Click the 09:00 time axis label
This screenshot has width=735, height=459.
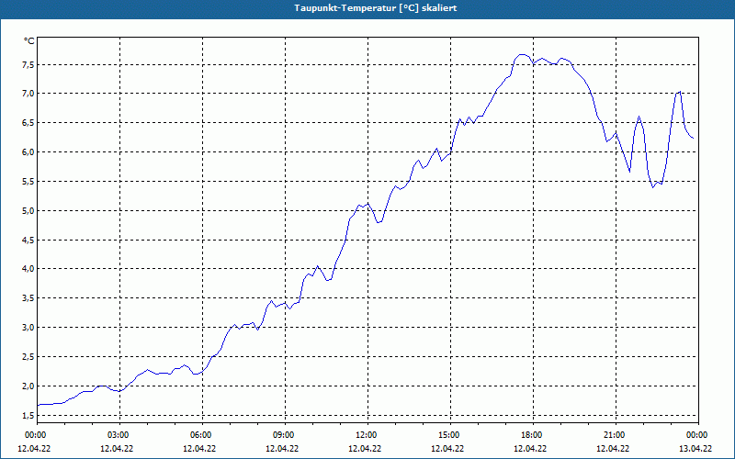coord(285,435)
